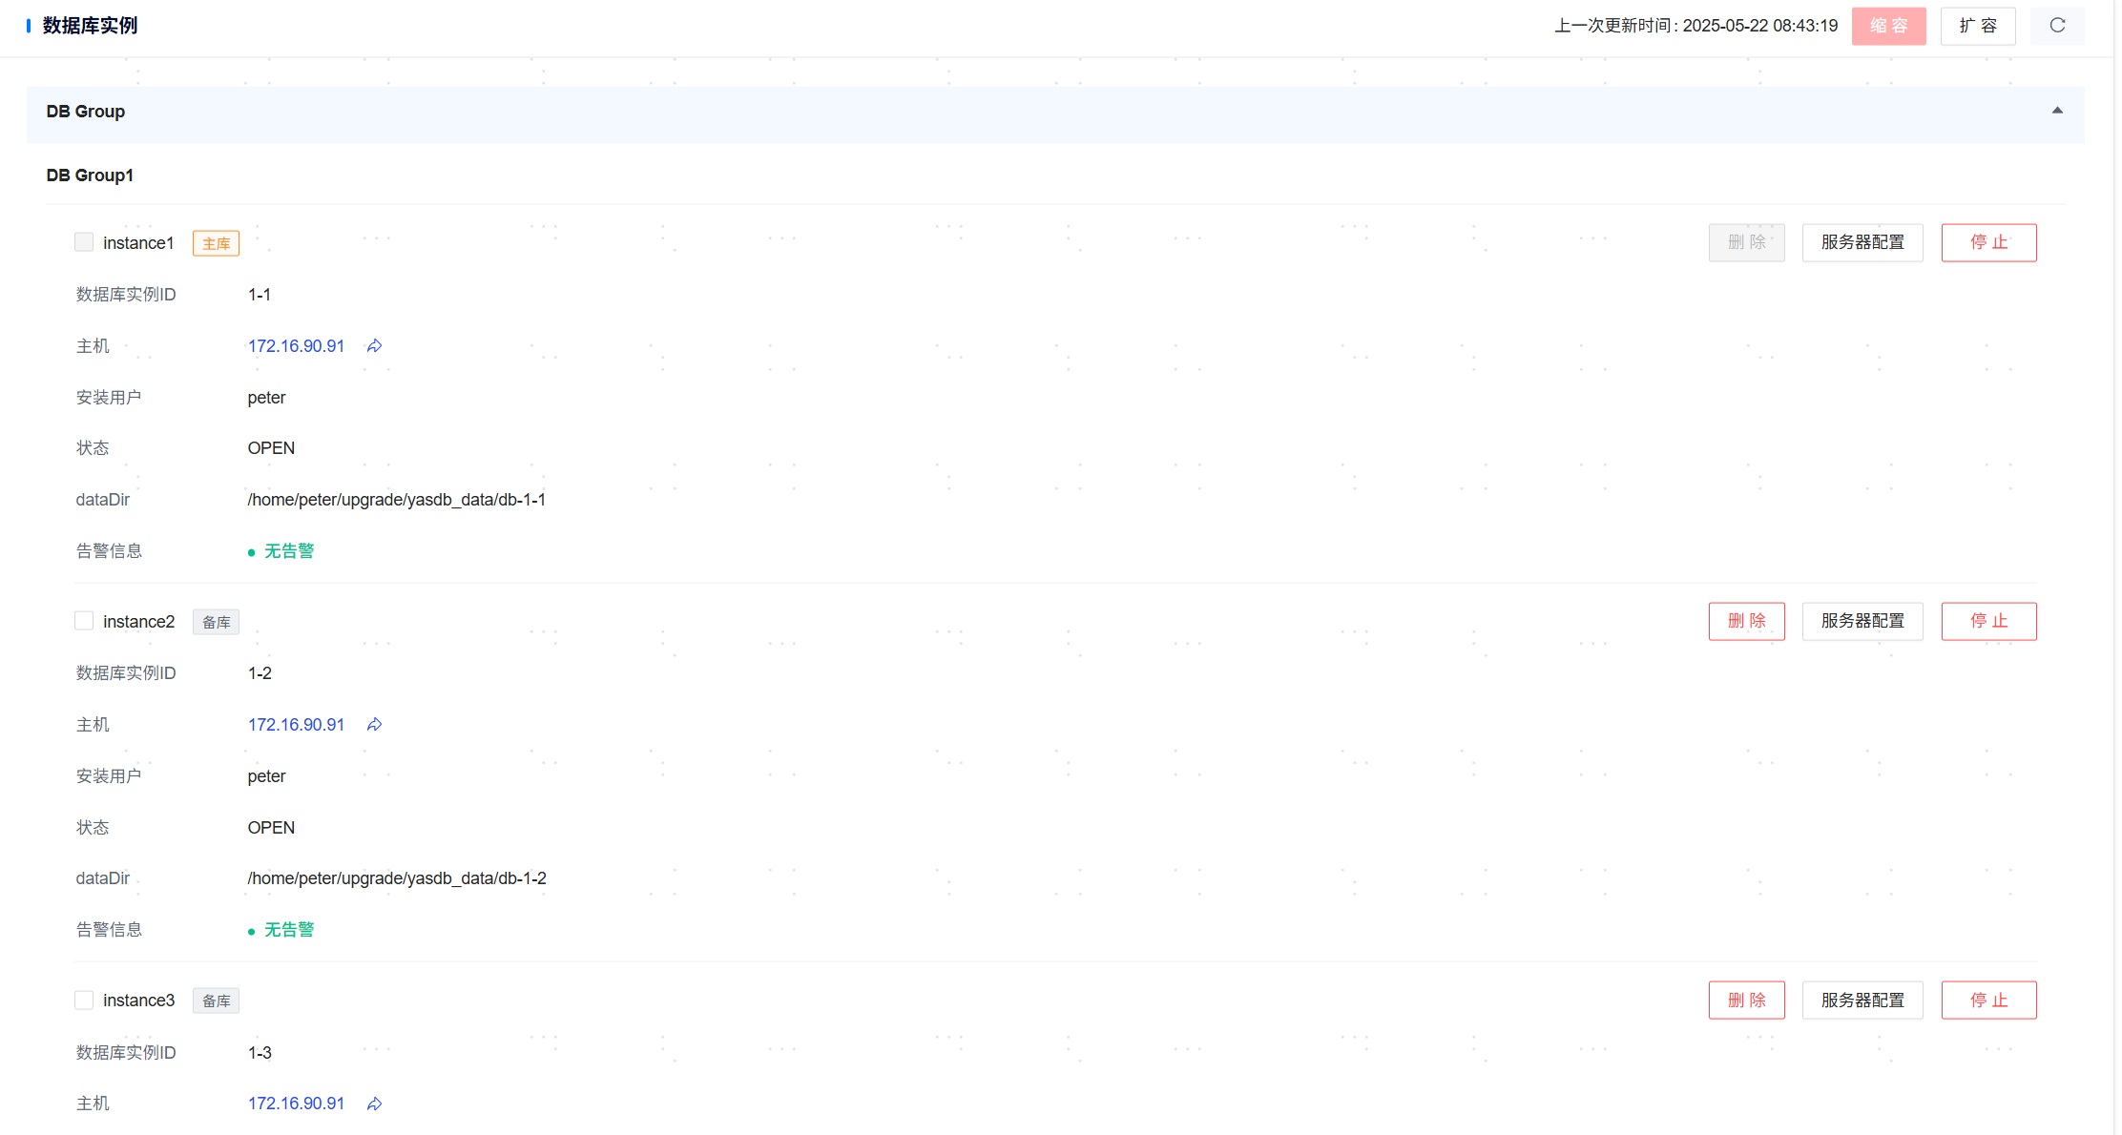The height and width of the screenshot is (1135, 2122).
Task: Collapse the DB Group panel arrow
Action: pyautogui.click(x=2056, y=111)
